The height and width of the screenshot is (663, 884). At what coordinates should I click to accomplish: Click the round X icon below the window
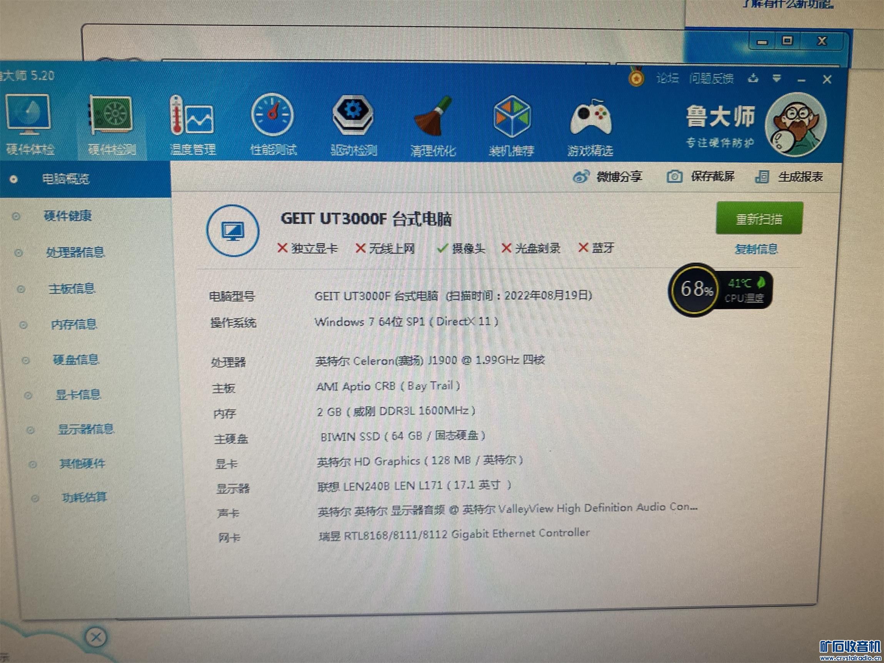tap(96, 636)
